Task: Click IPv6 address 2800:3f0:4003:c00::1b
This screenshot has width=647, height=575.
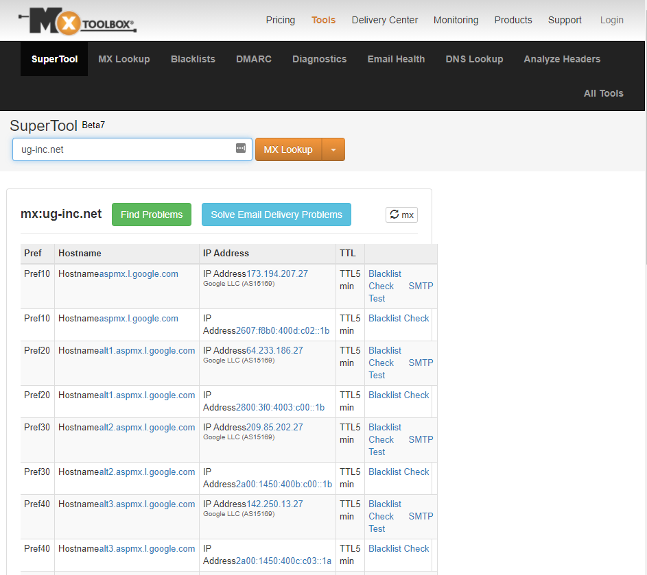Action: tap(280, 407)
